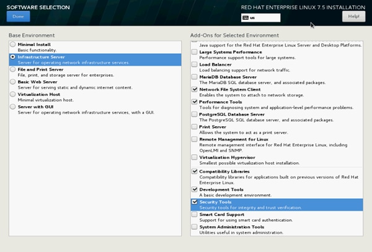The image size is (372, 252).
Task: Select Server with GUI radio button
Action: coord(13,107)
